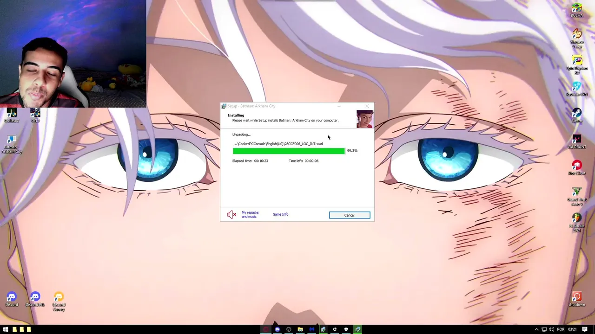Click the repack author portrait in the installer
This screenshot has height=334, width=595.
pos(365,119)
